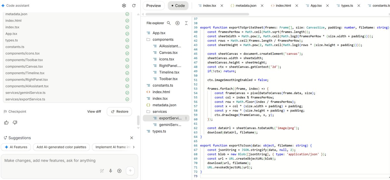Screen dimensions: 390x180
Task: Close the Suggestions section
Action: pos(132,138)
